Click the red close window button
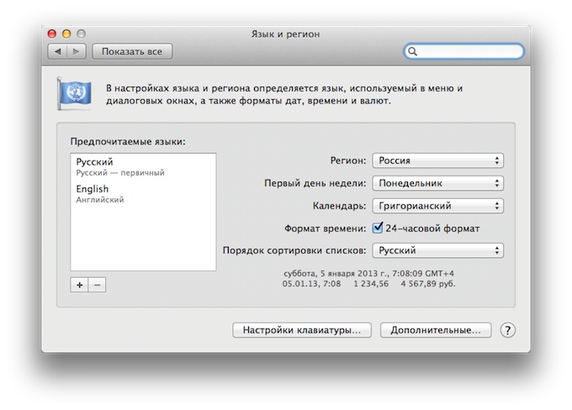 coord(52,33)
